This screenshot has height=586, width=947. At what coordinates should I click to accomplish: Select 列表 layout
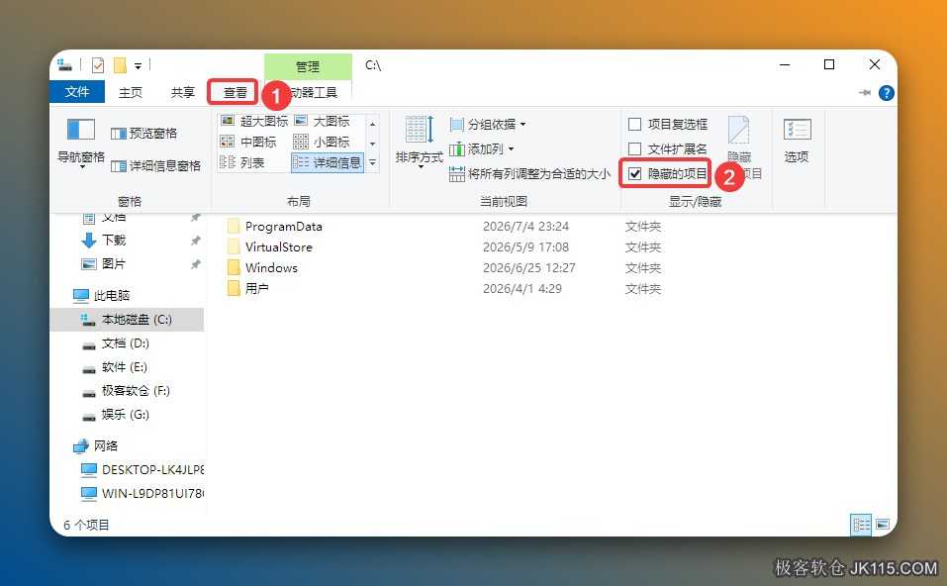click(x=242, y=162)
